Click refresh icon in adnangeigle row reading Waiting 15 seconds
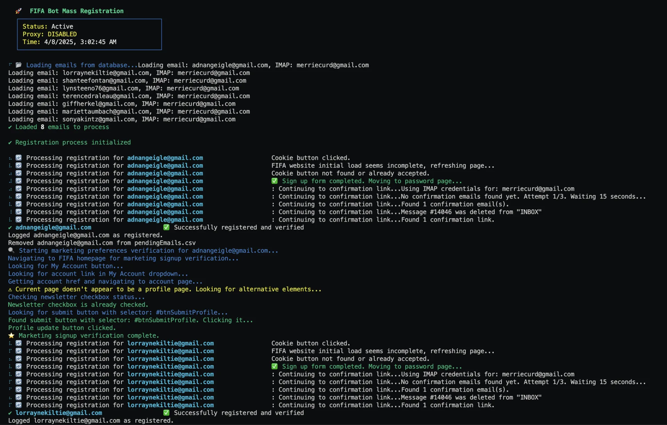This screenshot has height=425, width=667. 19,197
